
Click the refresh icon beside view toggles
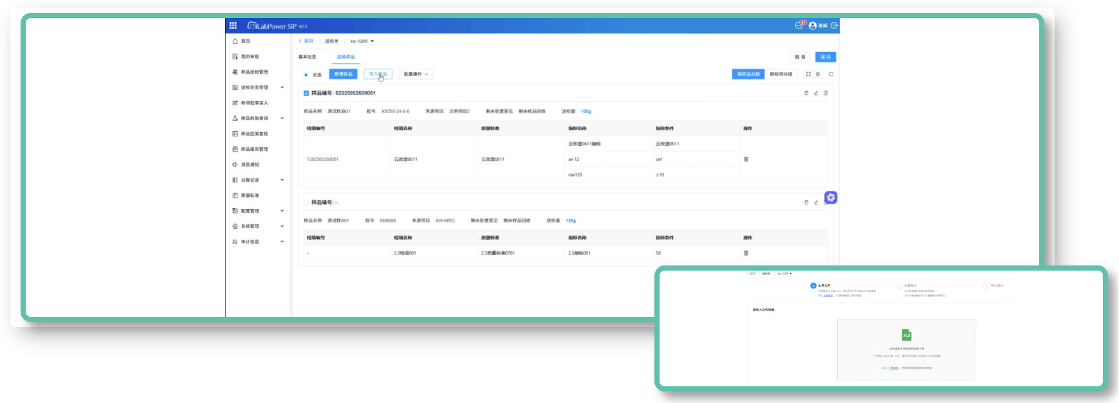(831, 74)
